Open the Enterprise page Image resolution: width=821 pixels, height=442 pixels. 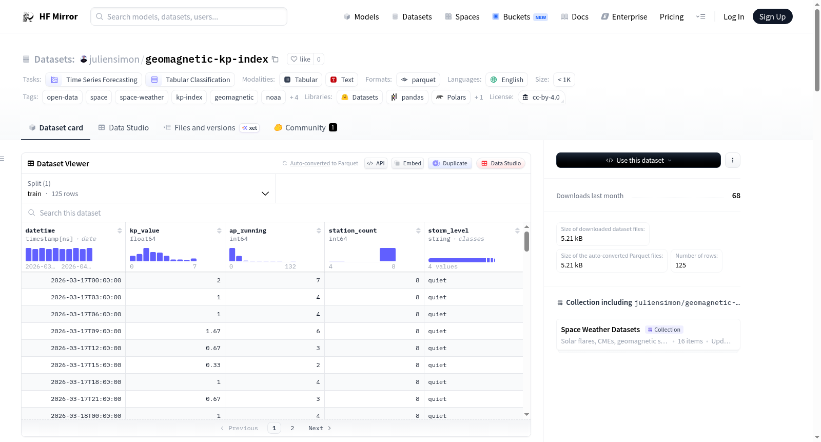[624, 17]
